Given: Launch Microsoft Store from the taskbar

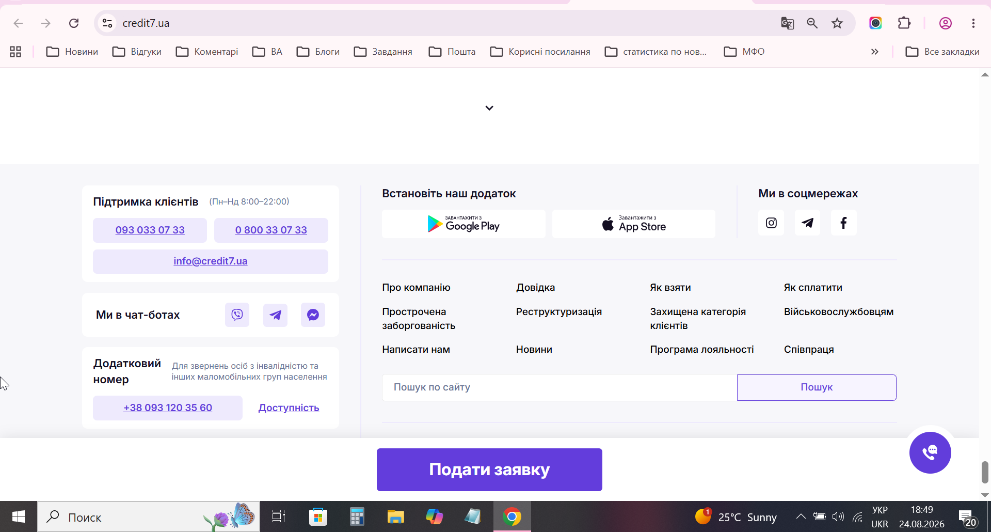Looking at the screenshot, I should pos(318,517).
